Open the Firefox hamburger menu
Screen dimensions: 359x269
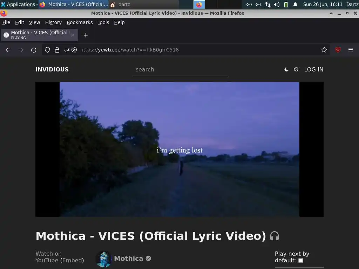pyautogui.click(x=351, y=50)
